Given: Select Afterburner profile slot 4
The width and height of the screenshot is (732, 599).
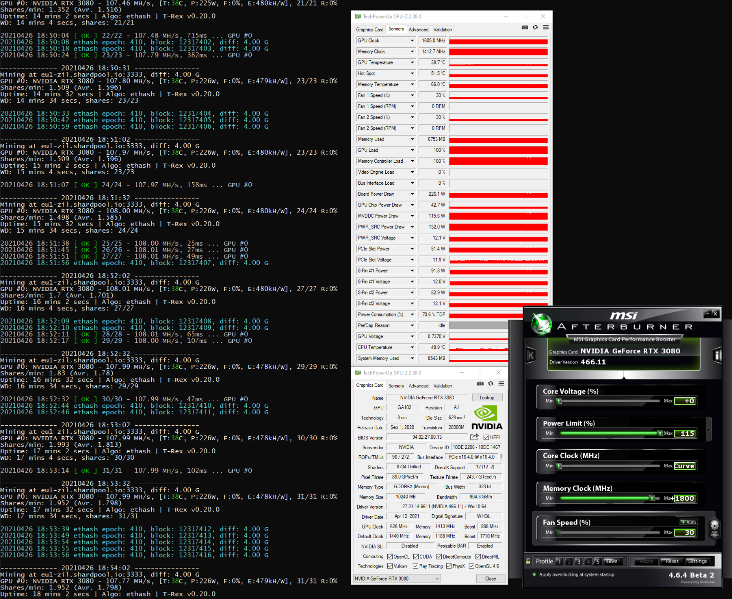Looking at the screenshot, I should tap(588, 562).
